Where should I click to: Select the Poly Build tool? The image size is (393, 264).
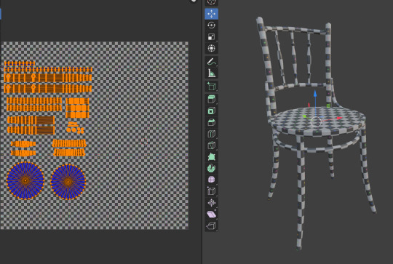(x=211, y=157)
